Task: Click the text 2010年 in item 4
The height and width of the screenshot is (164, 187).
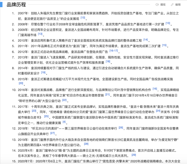Action: [x=23, y=41]
